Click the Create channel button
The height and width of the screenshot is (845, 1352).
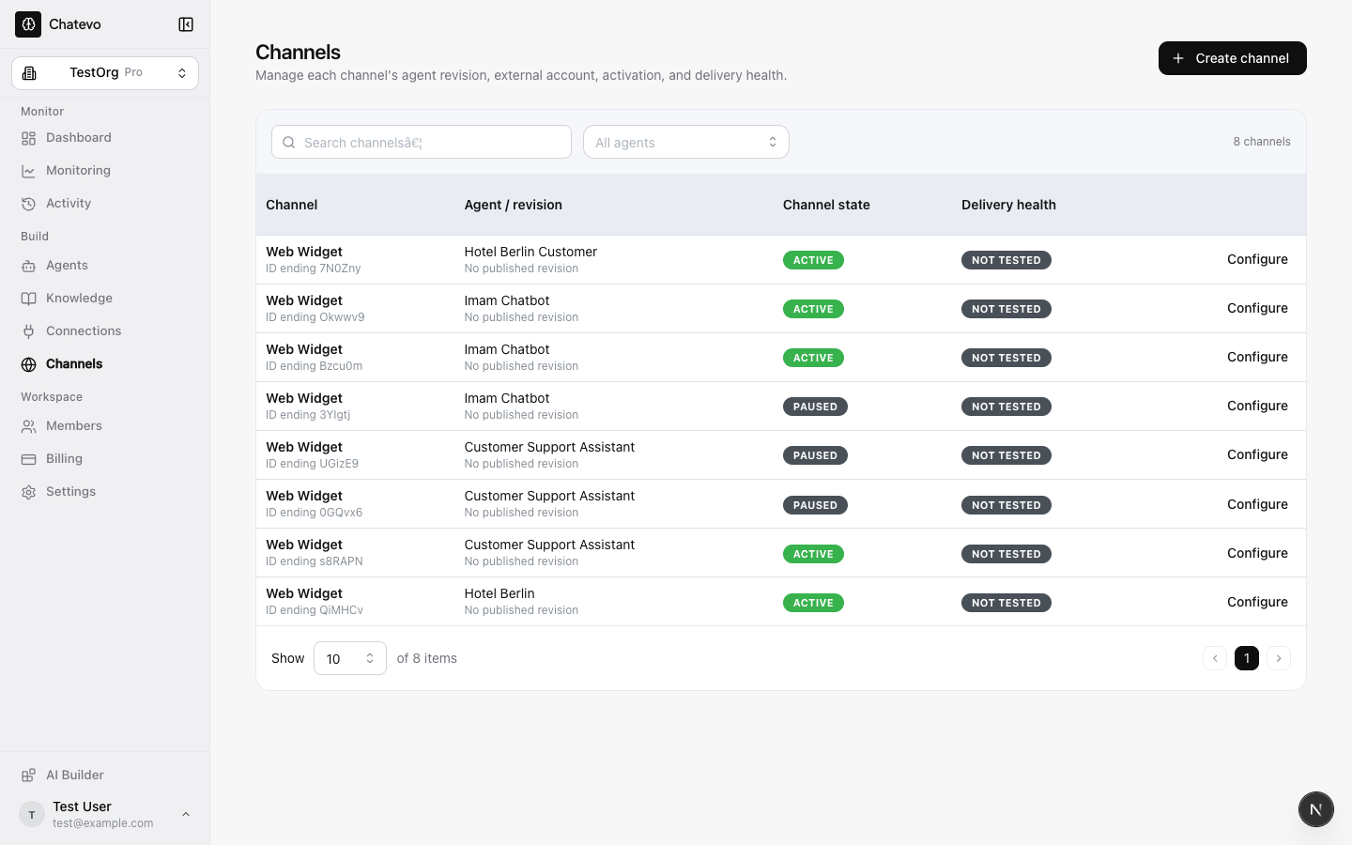tap(1233, 58)
